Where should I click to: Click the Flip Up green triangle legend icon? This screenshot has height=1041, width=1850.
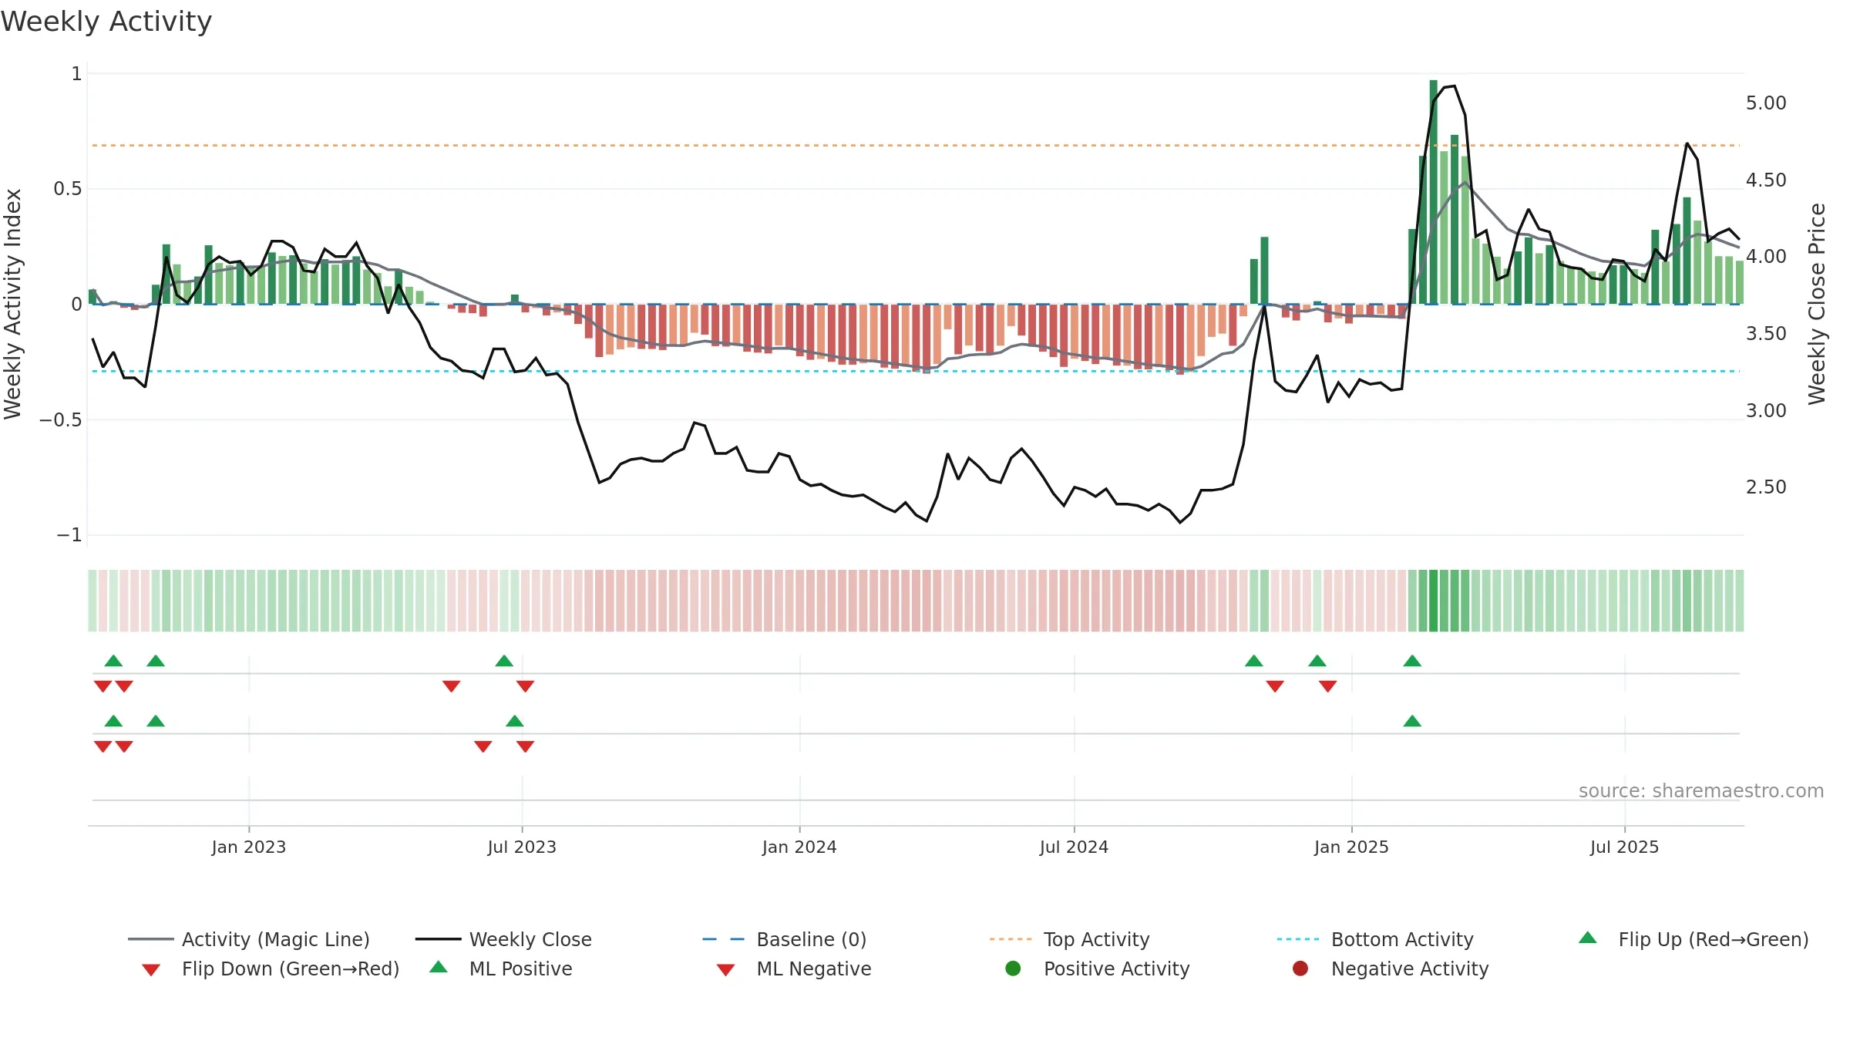click(x=1587, y=938)
